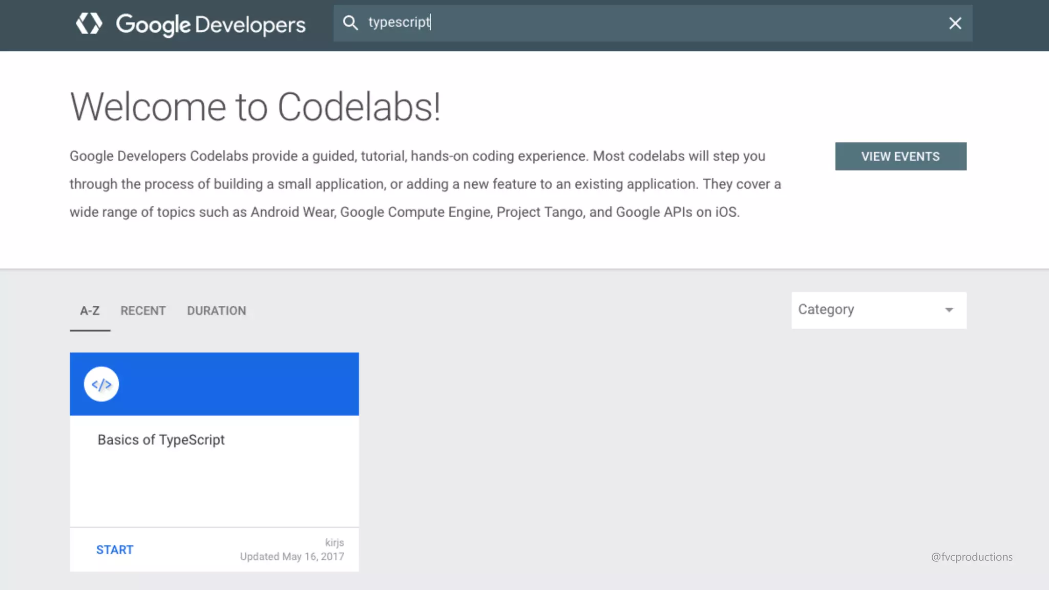1049x590 pixels.
Task: Click the kirjs author name
Action: pyautogui.click(x=334, y=542)
